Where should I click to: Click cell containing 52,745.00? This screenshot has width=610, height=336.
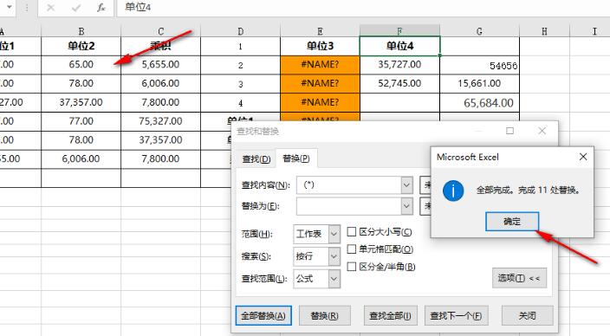click(400, 84)
